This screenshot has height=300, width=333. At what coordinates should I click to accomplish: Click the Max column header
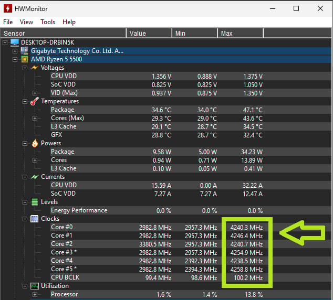241,33
